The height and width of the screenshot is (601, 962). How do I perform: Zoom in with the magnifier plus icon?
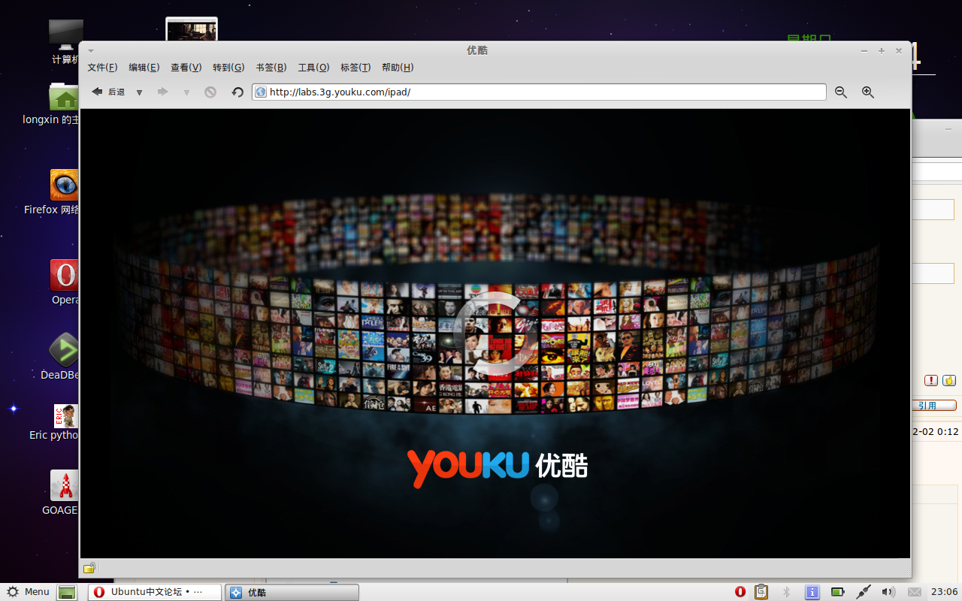tap(868, 92)
